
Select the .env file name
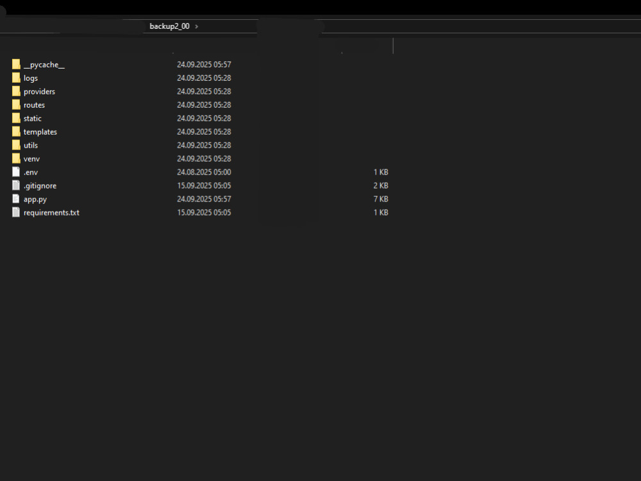click(31, 173)
